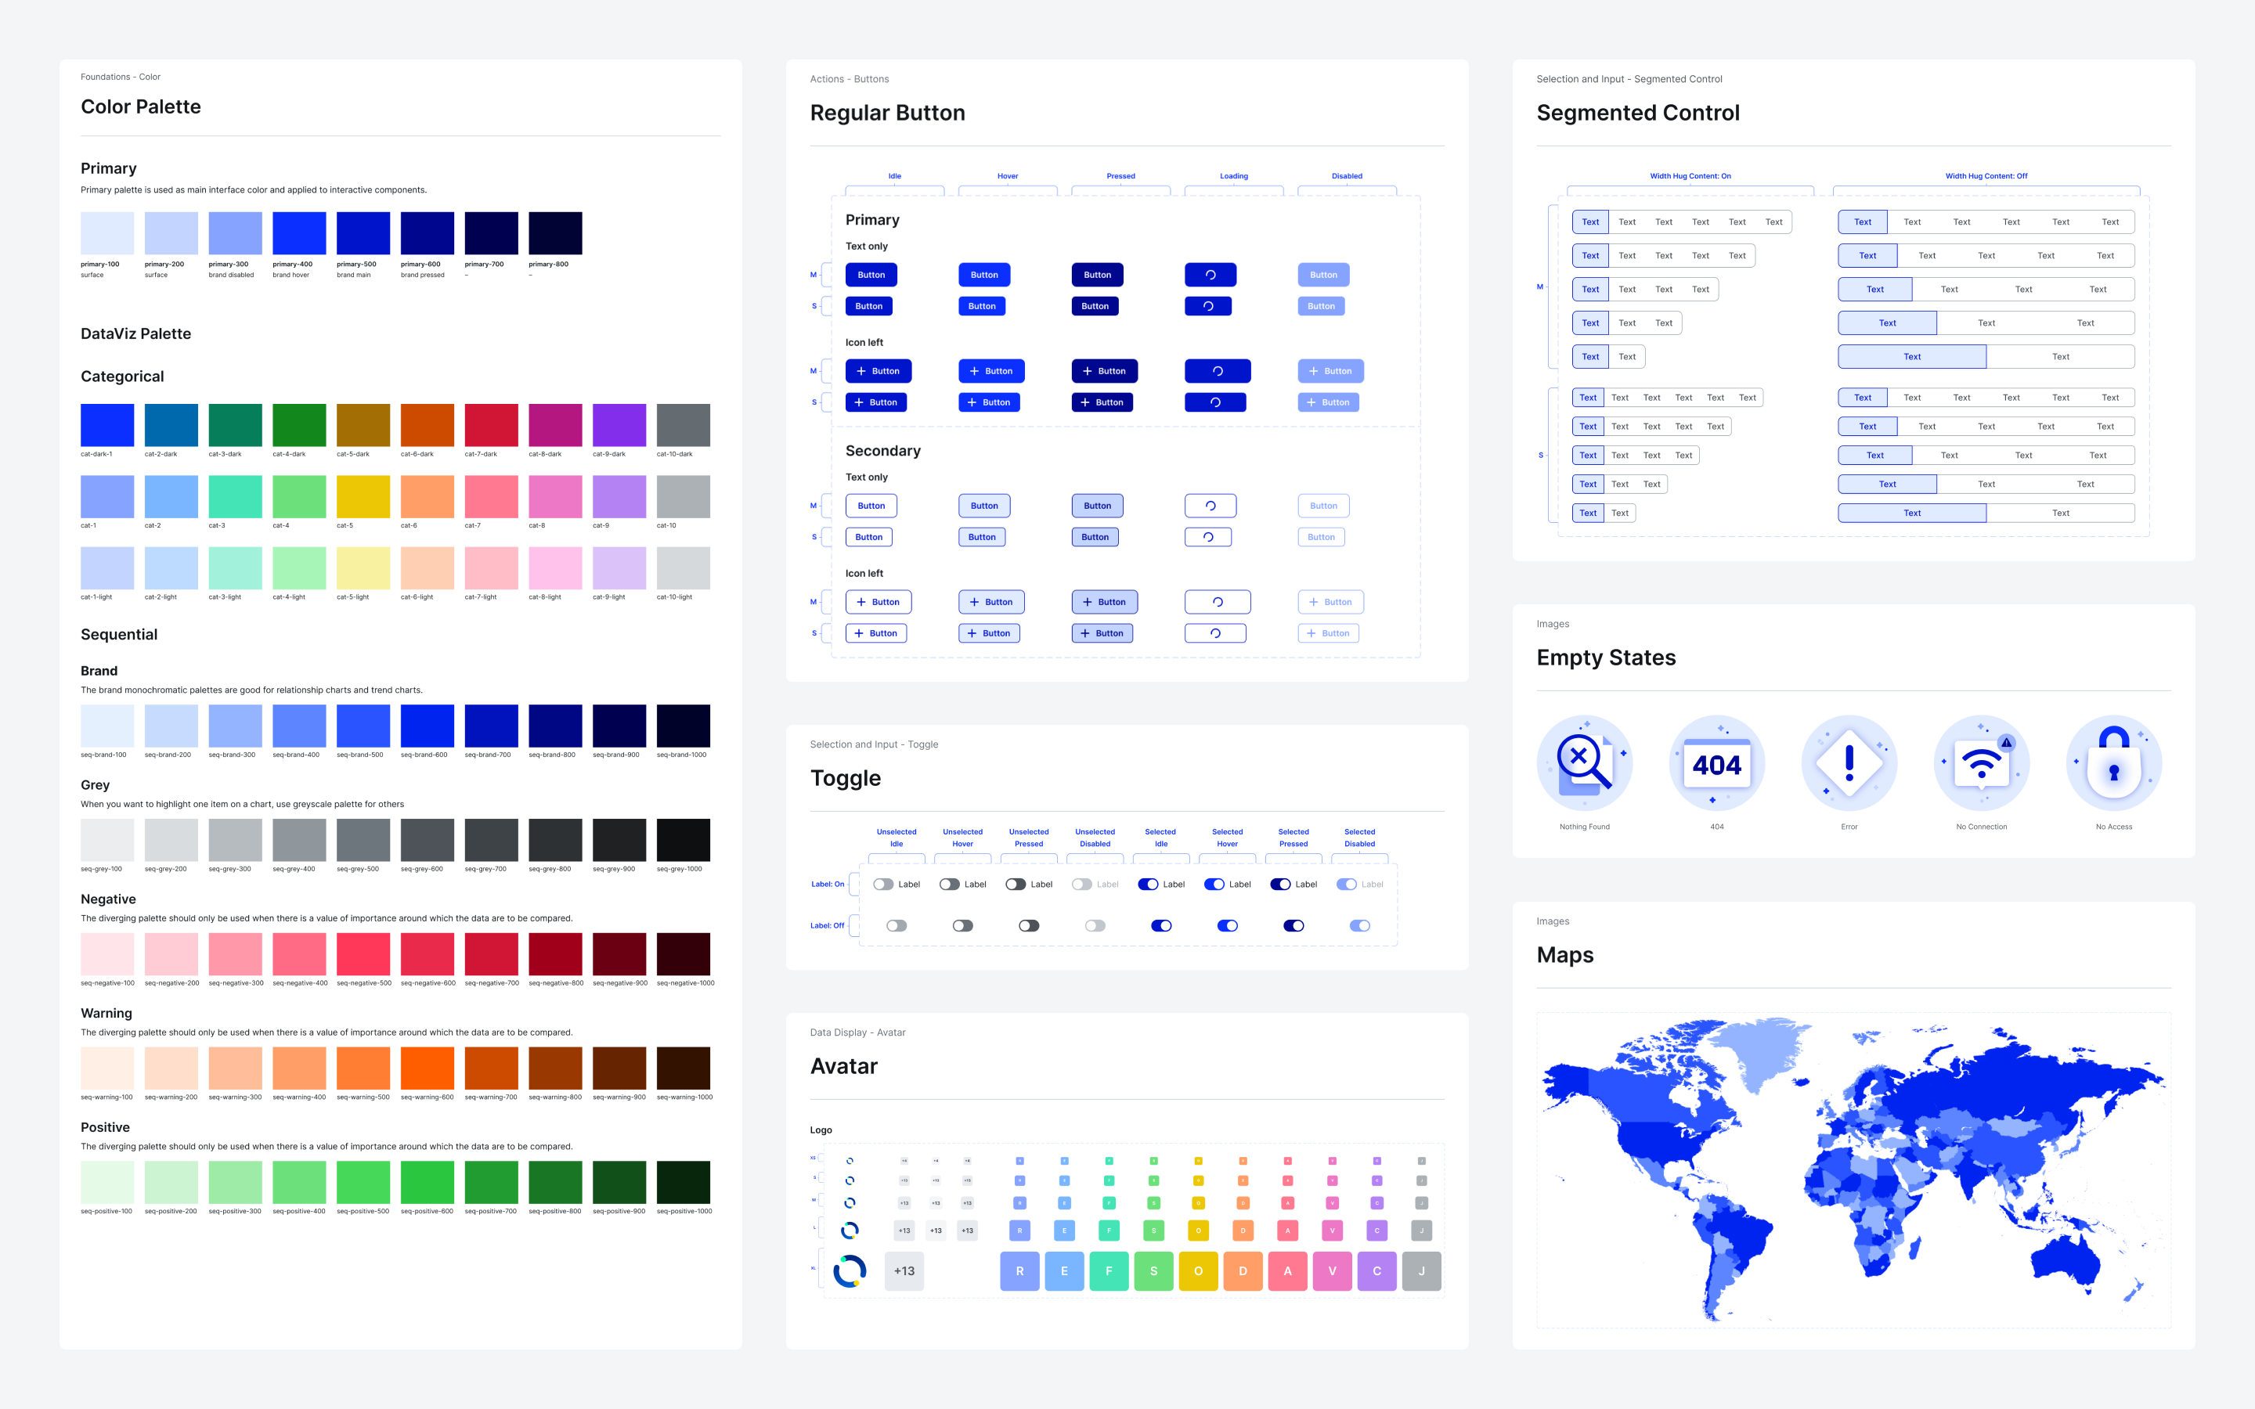Toggle the Selected Idle switch with Label
The width and height of the screenshot is (2255, 1409).
point(1148,885)
